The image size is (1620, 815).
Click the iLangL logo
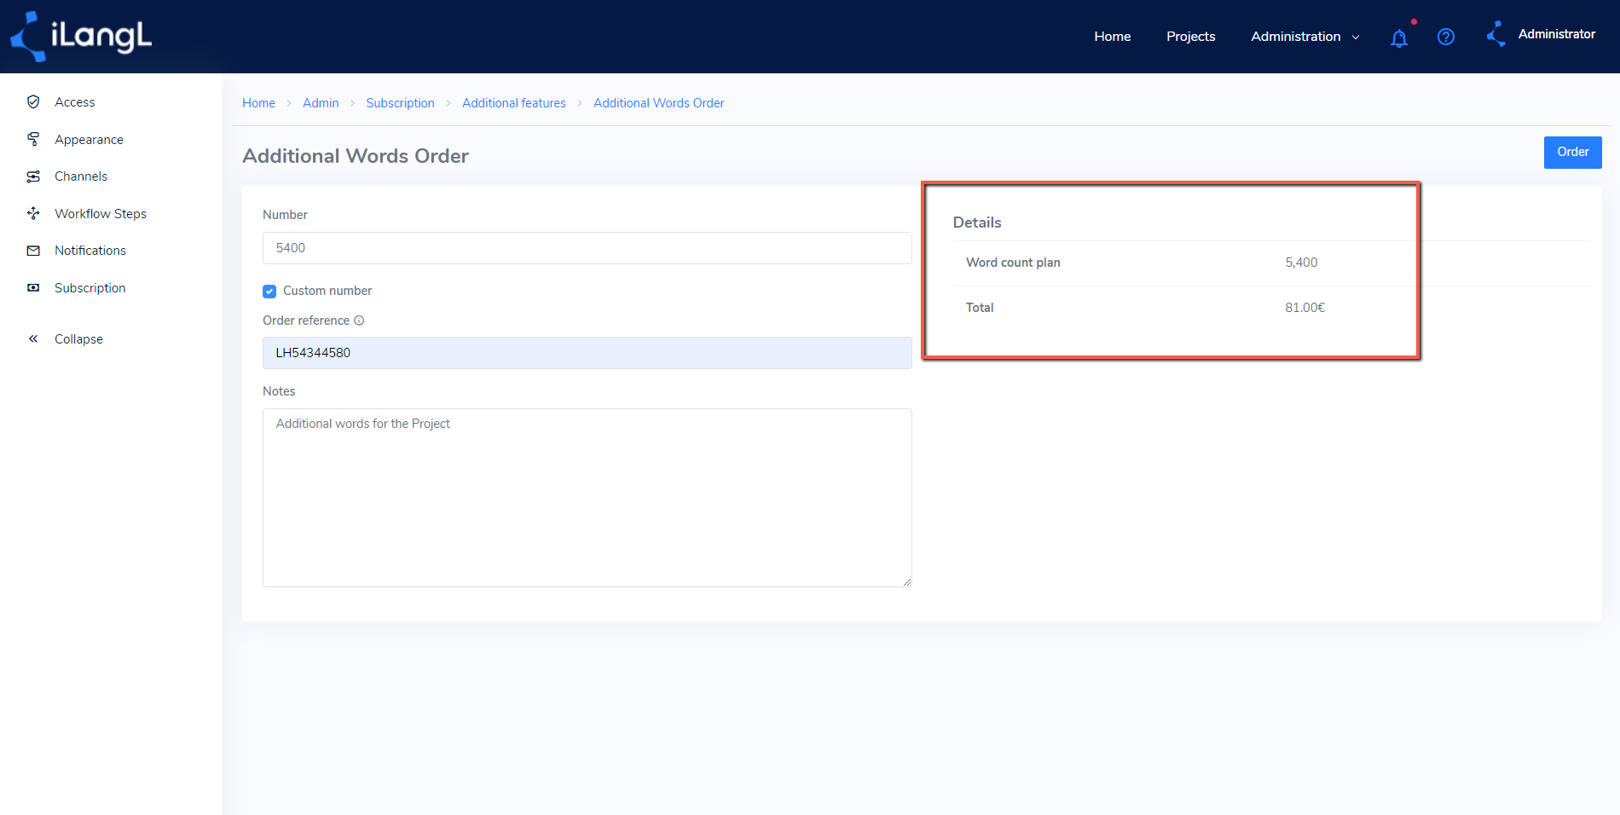(81, 37)
